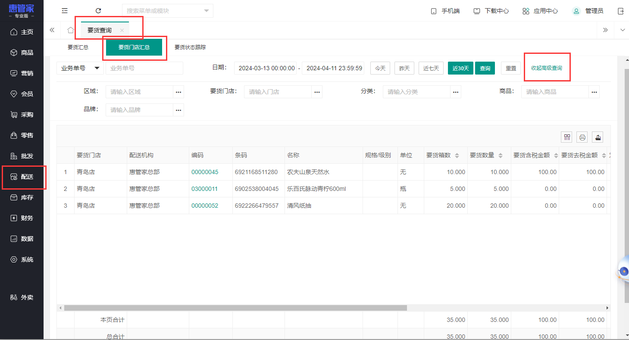Viewport: 629px width, 340px height.
Task: Click the refresh icon in the top bar
Action: point(98,11)
